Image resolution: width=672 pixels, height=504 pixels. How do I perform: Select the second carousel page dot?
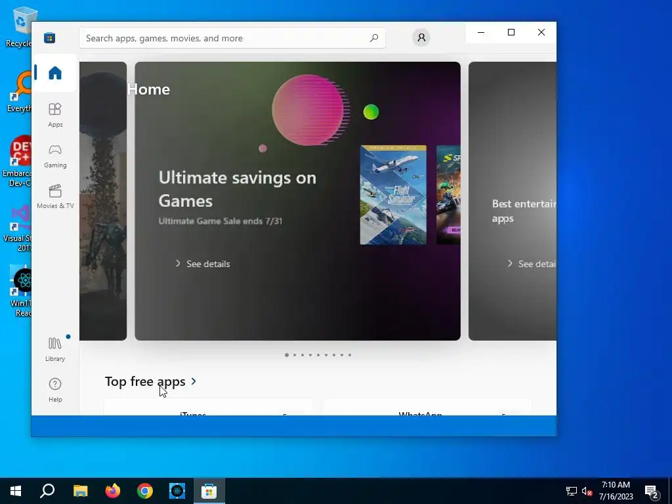[x=295, y=355]
